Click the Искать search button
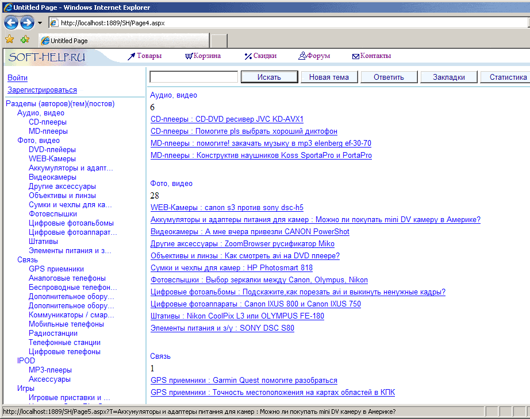 270,77
